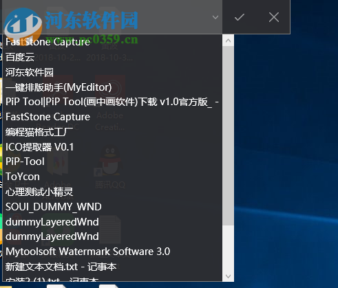
Task: Click the list scrollbar down arrow
Action: (228, 276)
